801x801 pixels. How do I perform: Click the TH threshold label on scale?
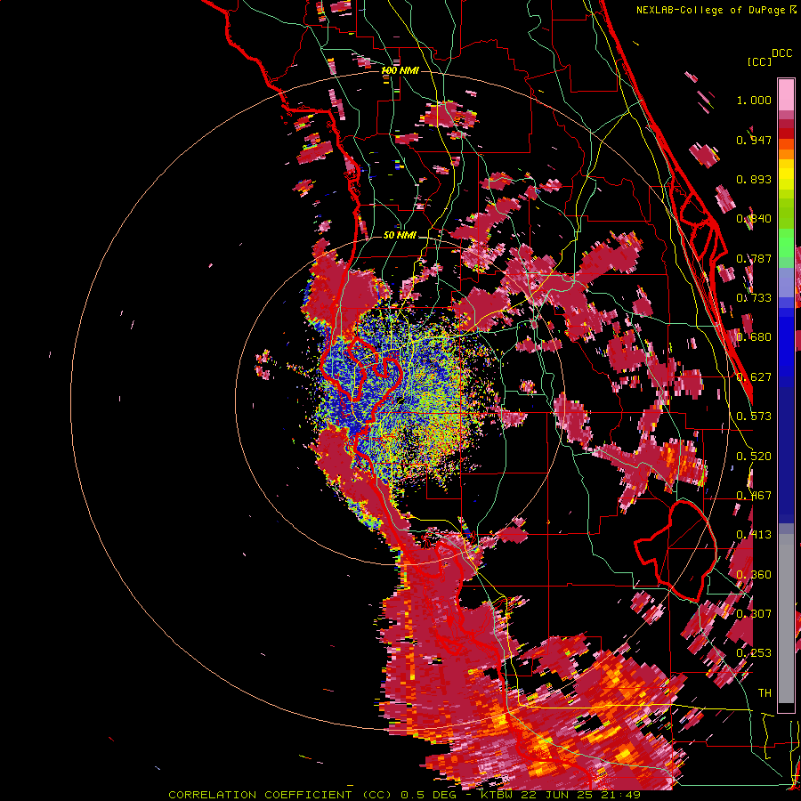(765, 693)
